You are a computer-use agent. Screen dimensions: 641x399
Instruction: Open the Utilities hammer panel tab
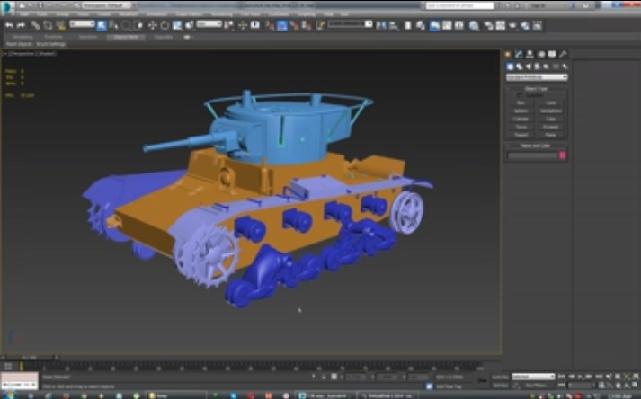(x=563, y=55)
